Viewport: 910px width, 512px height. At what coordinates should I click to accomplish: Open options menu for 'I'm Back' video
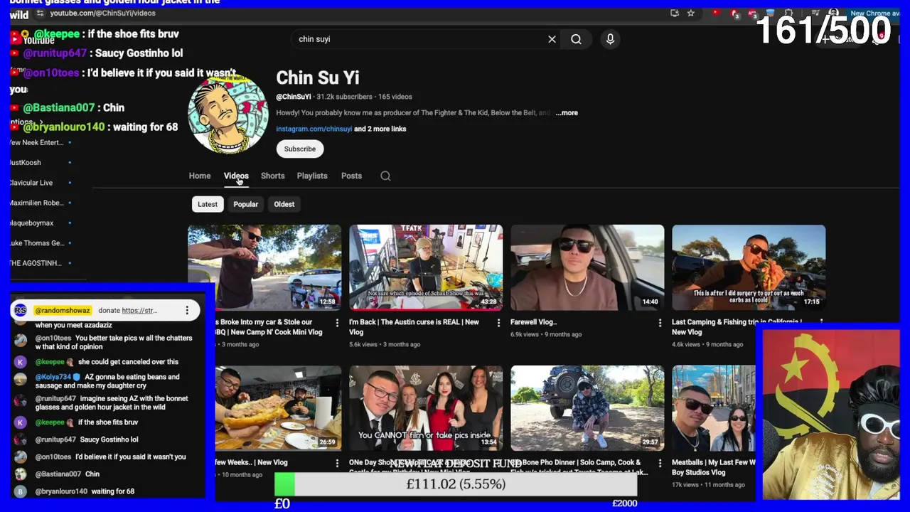point(498,323)
